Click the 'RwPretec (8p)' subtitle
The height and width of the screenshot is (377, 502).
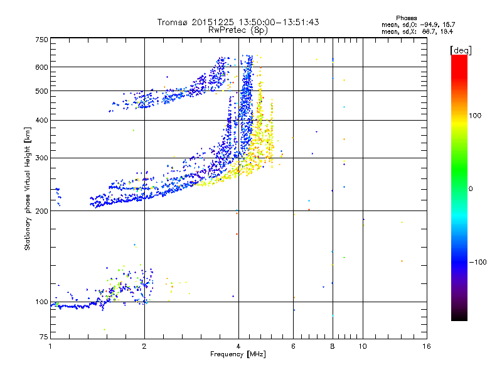coord(238,30)
